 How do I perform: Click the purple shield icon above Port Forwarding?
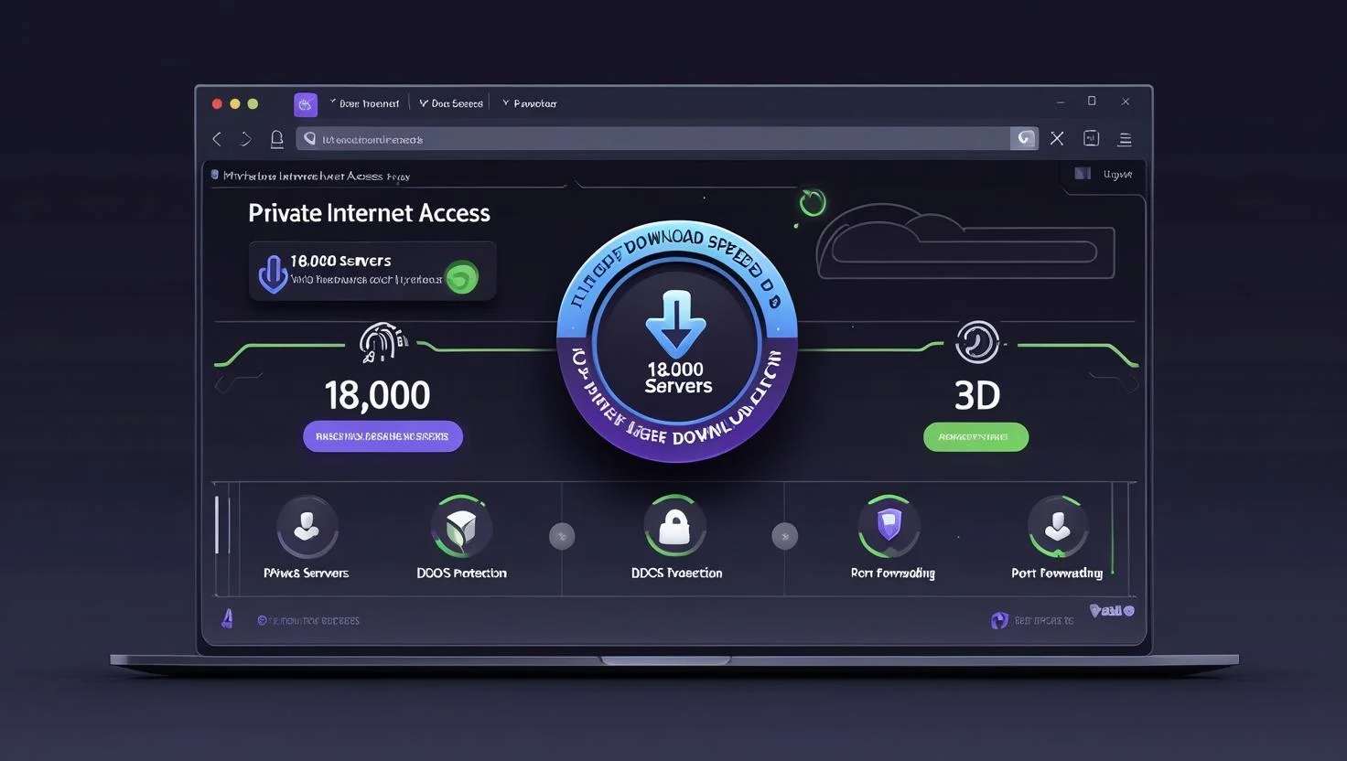(889, 526)
